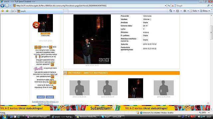This screenshot has height=119, width=213.
Task: Open search provider dropdown arrow
Action: (211, 6)
